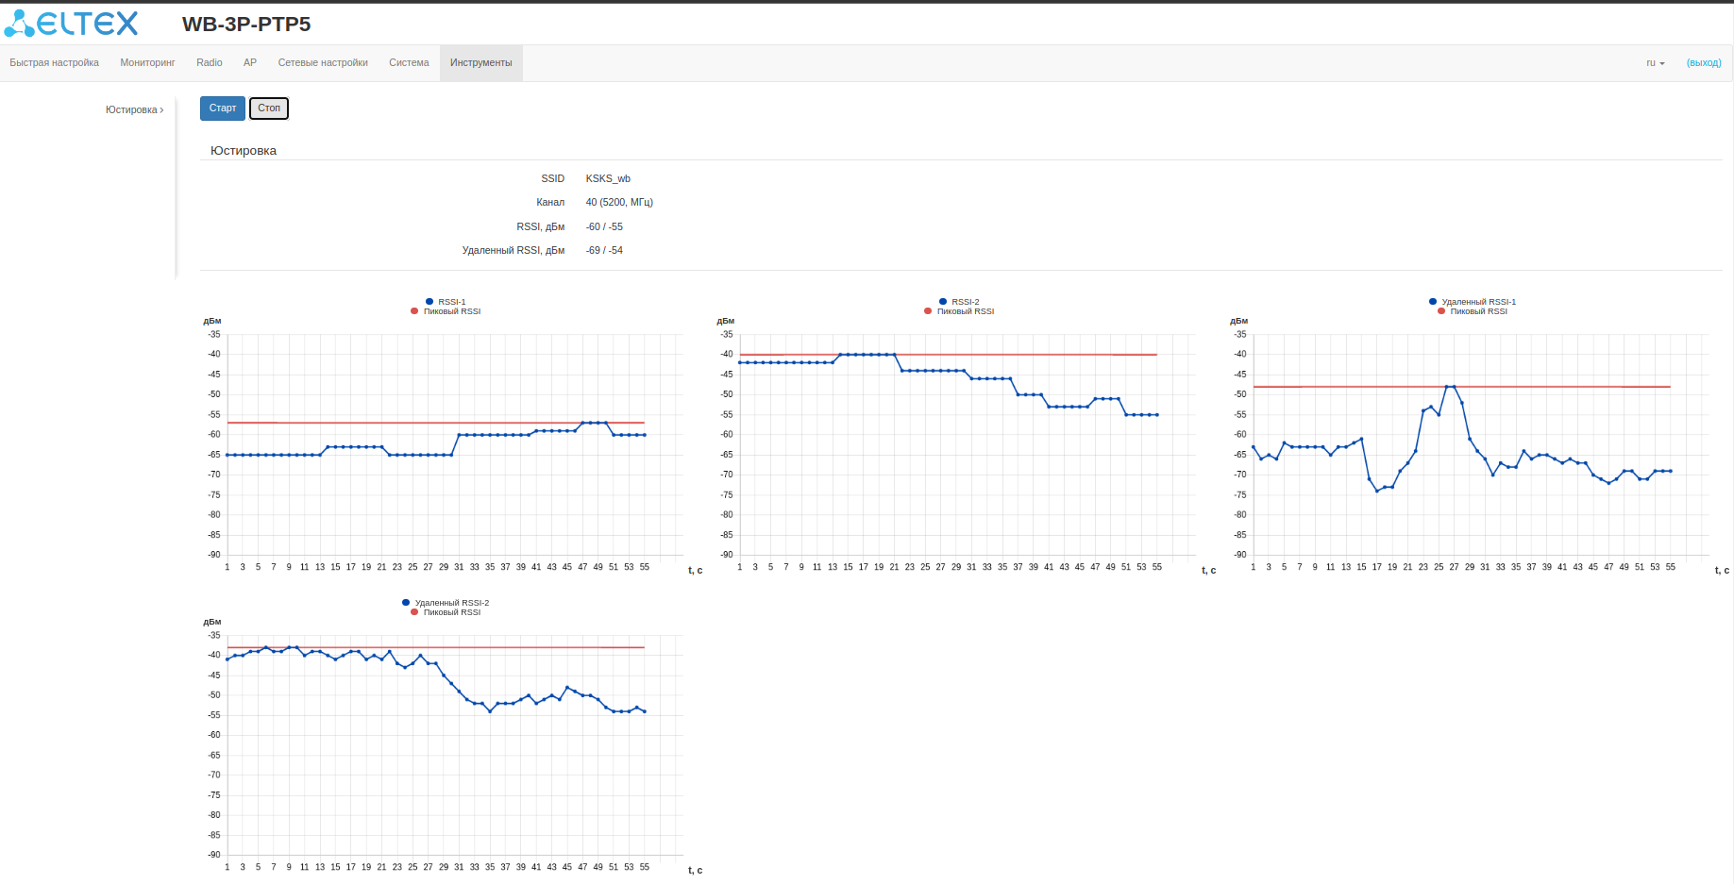Open Сетевые настройки tab

(x=323, y=63)
